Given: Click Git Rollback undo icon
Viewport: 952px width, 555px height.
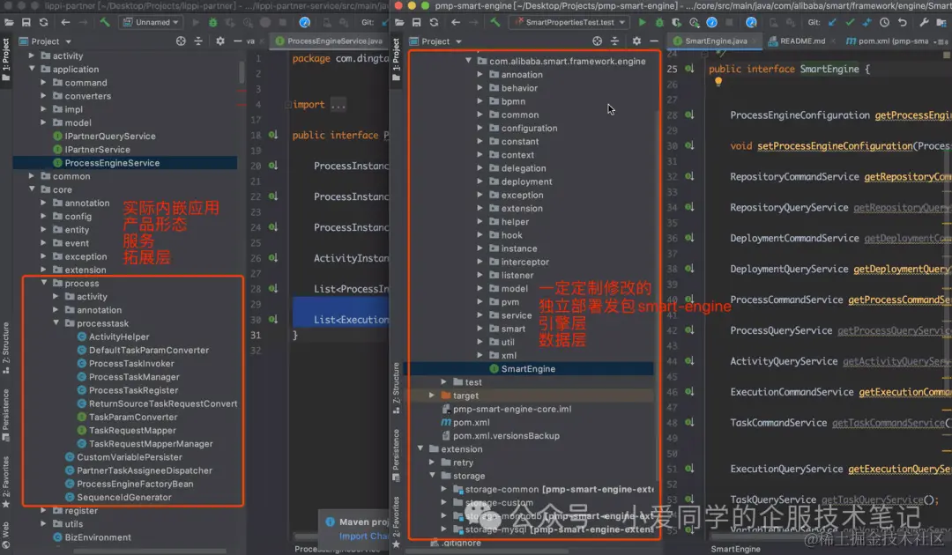Looking at the screenshot, I should [x=903, y=22].
